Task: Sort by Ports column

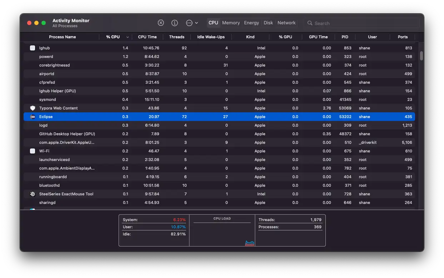Action: (x=403, y=37)
